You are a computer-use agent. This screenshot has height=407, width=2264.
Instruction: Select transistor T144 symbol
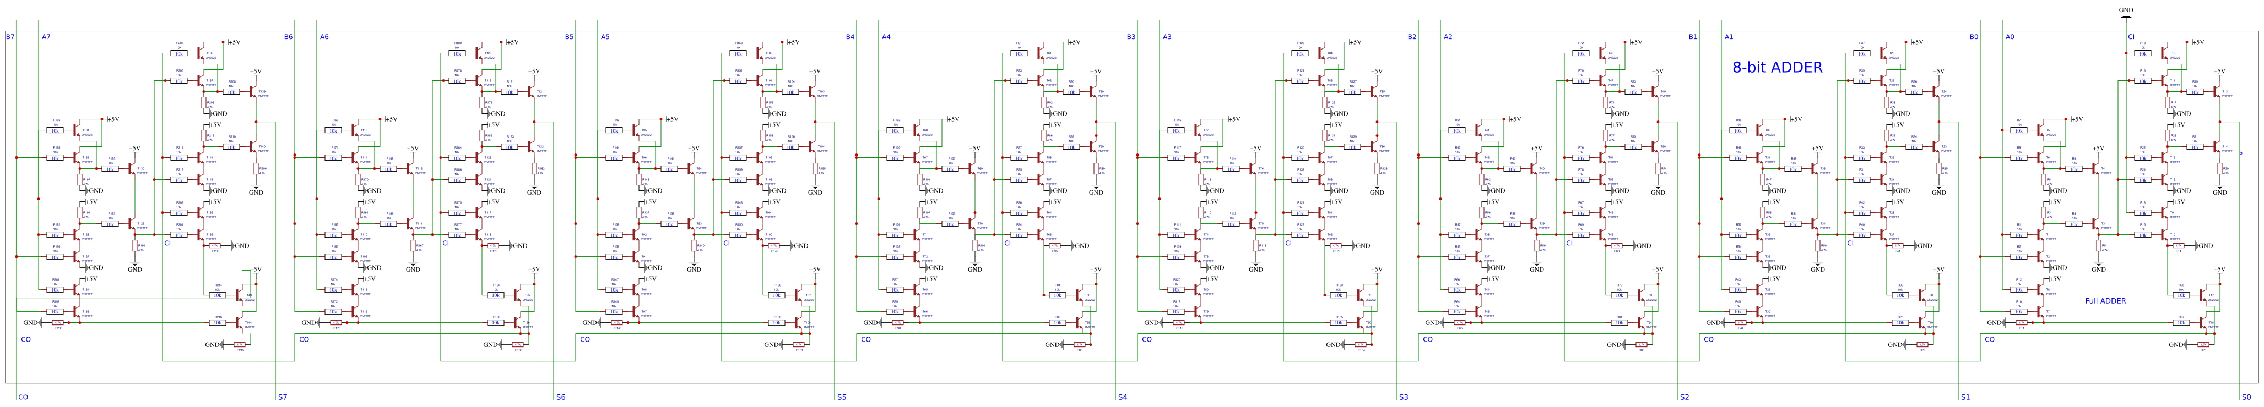tap(238, 323)
